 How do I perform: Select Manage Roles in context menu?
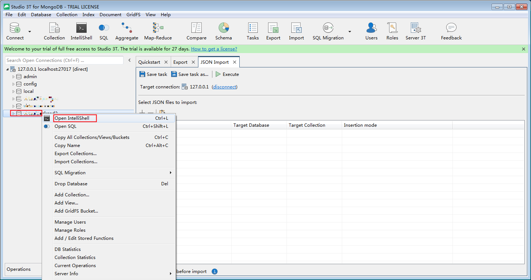109,230
